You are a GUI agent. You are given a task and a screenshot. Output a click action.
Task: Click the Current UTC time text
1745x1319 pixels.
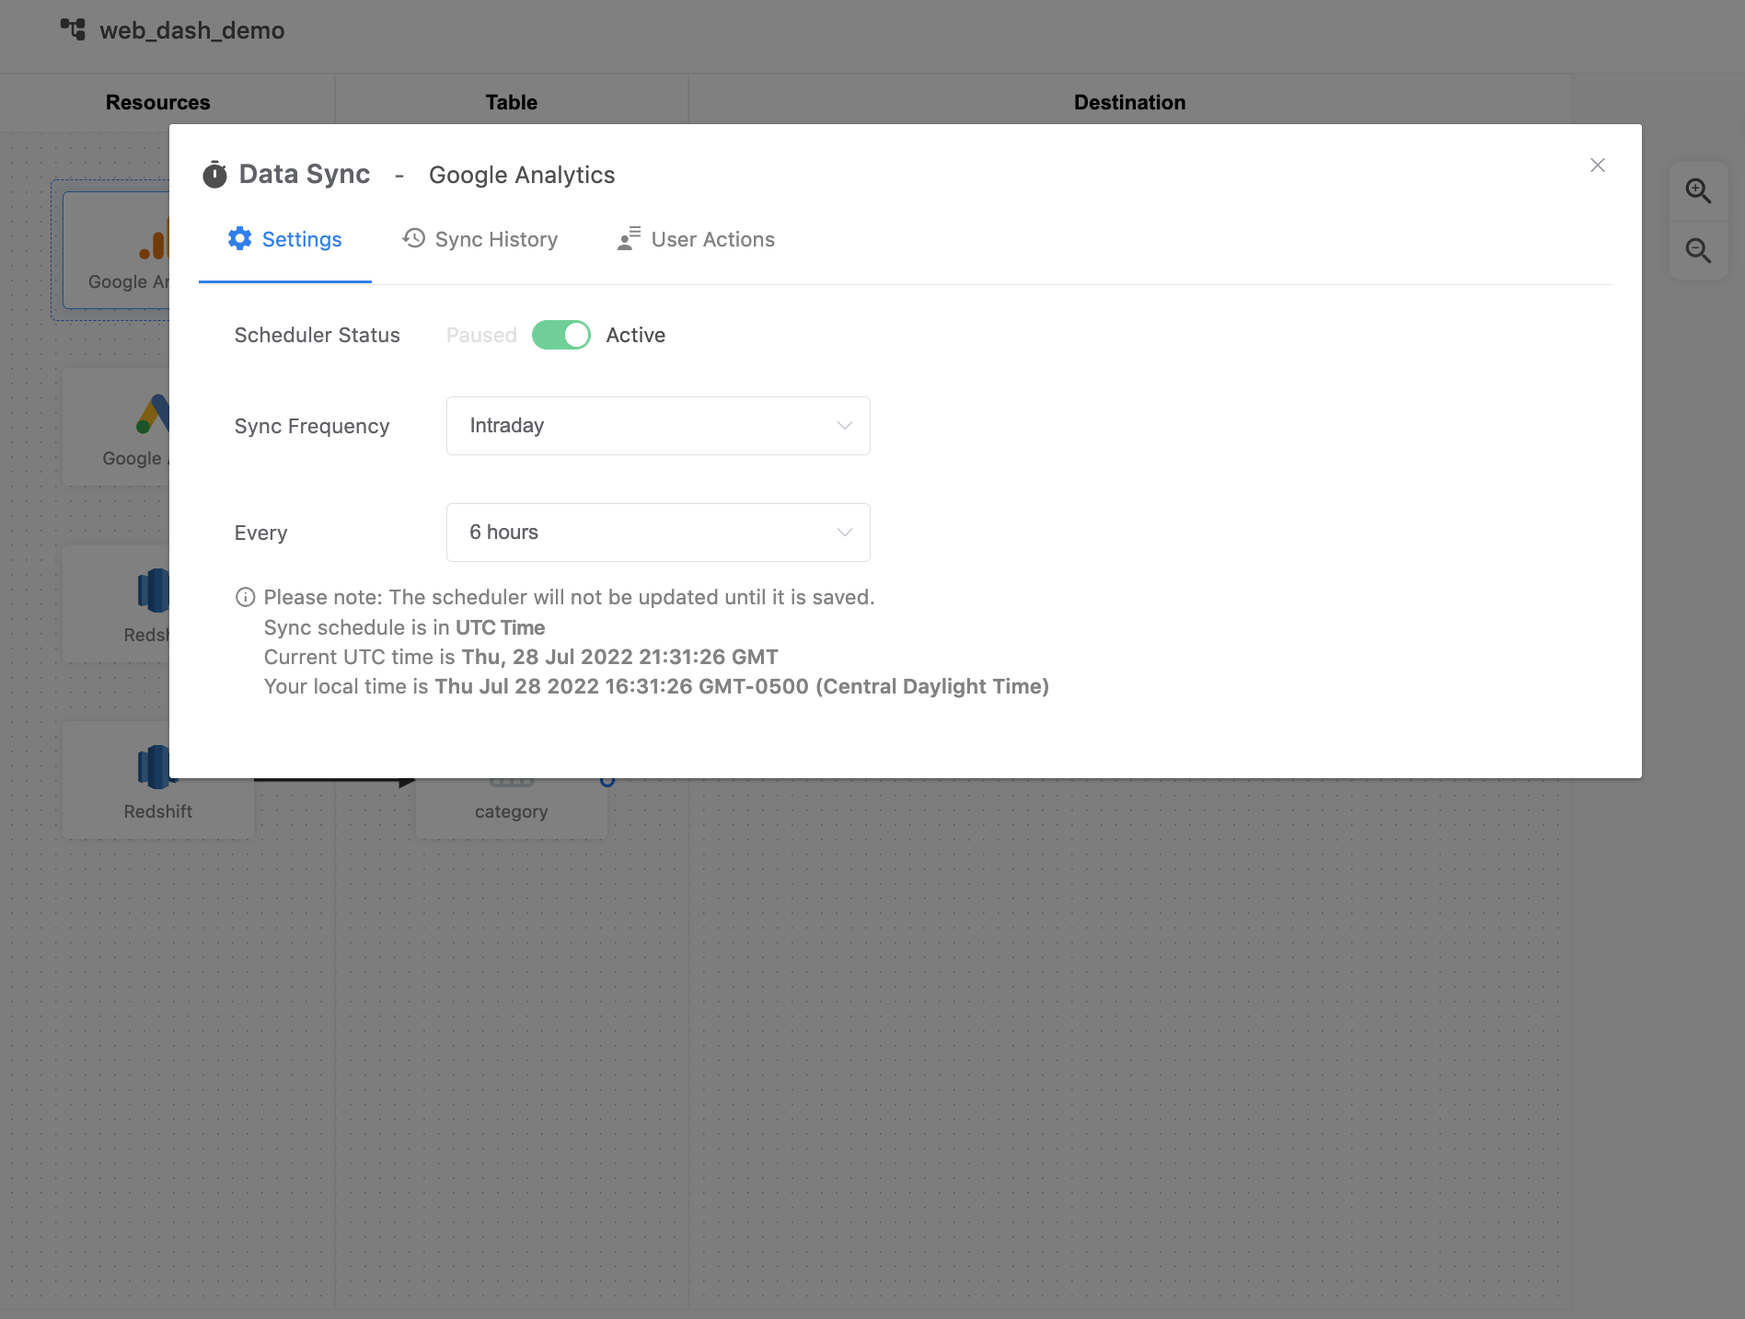[x=521, y=657]
